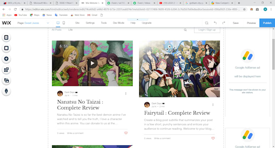Open the Translate bookmark

[61, 15]
